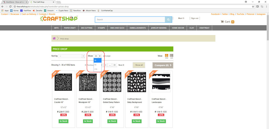The height and width of the screenshot is (129, 269).
Task: Open Cash on Delivery link
Action: (29, 14)
